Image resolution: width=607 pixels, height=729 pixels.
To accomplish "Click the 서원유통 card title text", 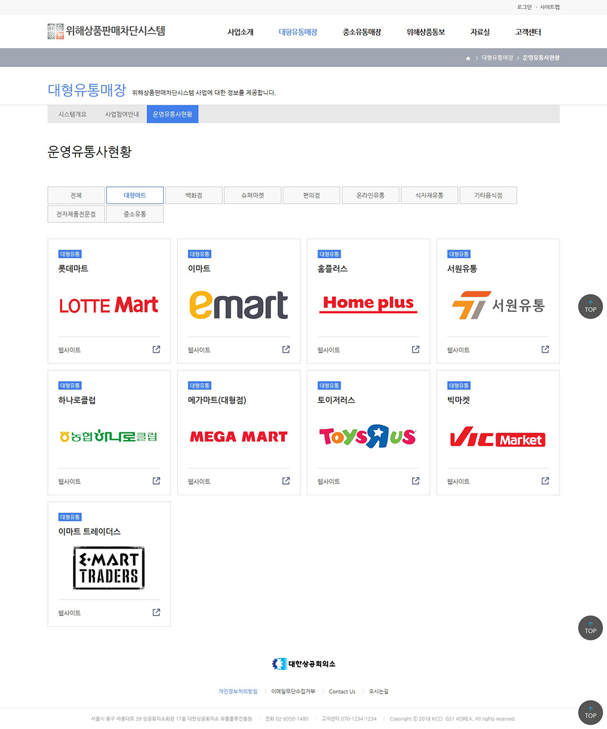I will click(462, 269).
